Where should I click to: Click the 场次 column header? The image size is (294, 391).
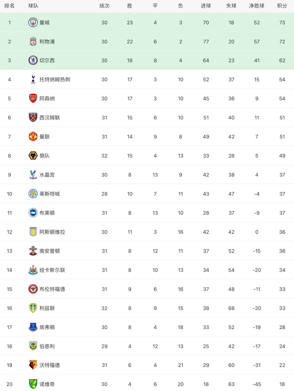click(104, 6)
